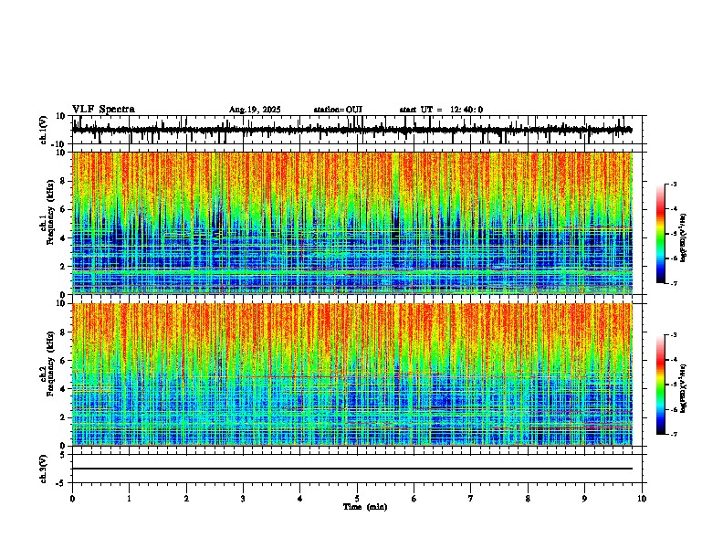Click the ch.2 spectrogram color bar
723x559 pixels.
(x=660, y=385)
